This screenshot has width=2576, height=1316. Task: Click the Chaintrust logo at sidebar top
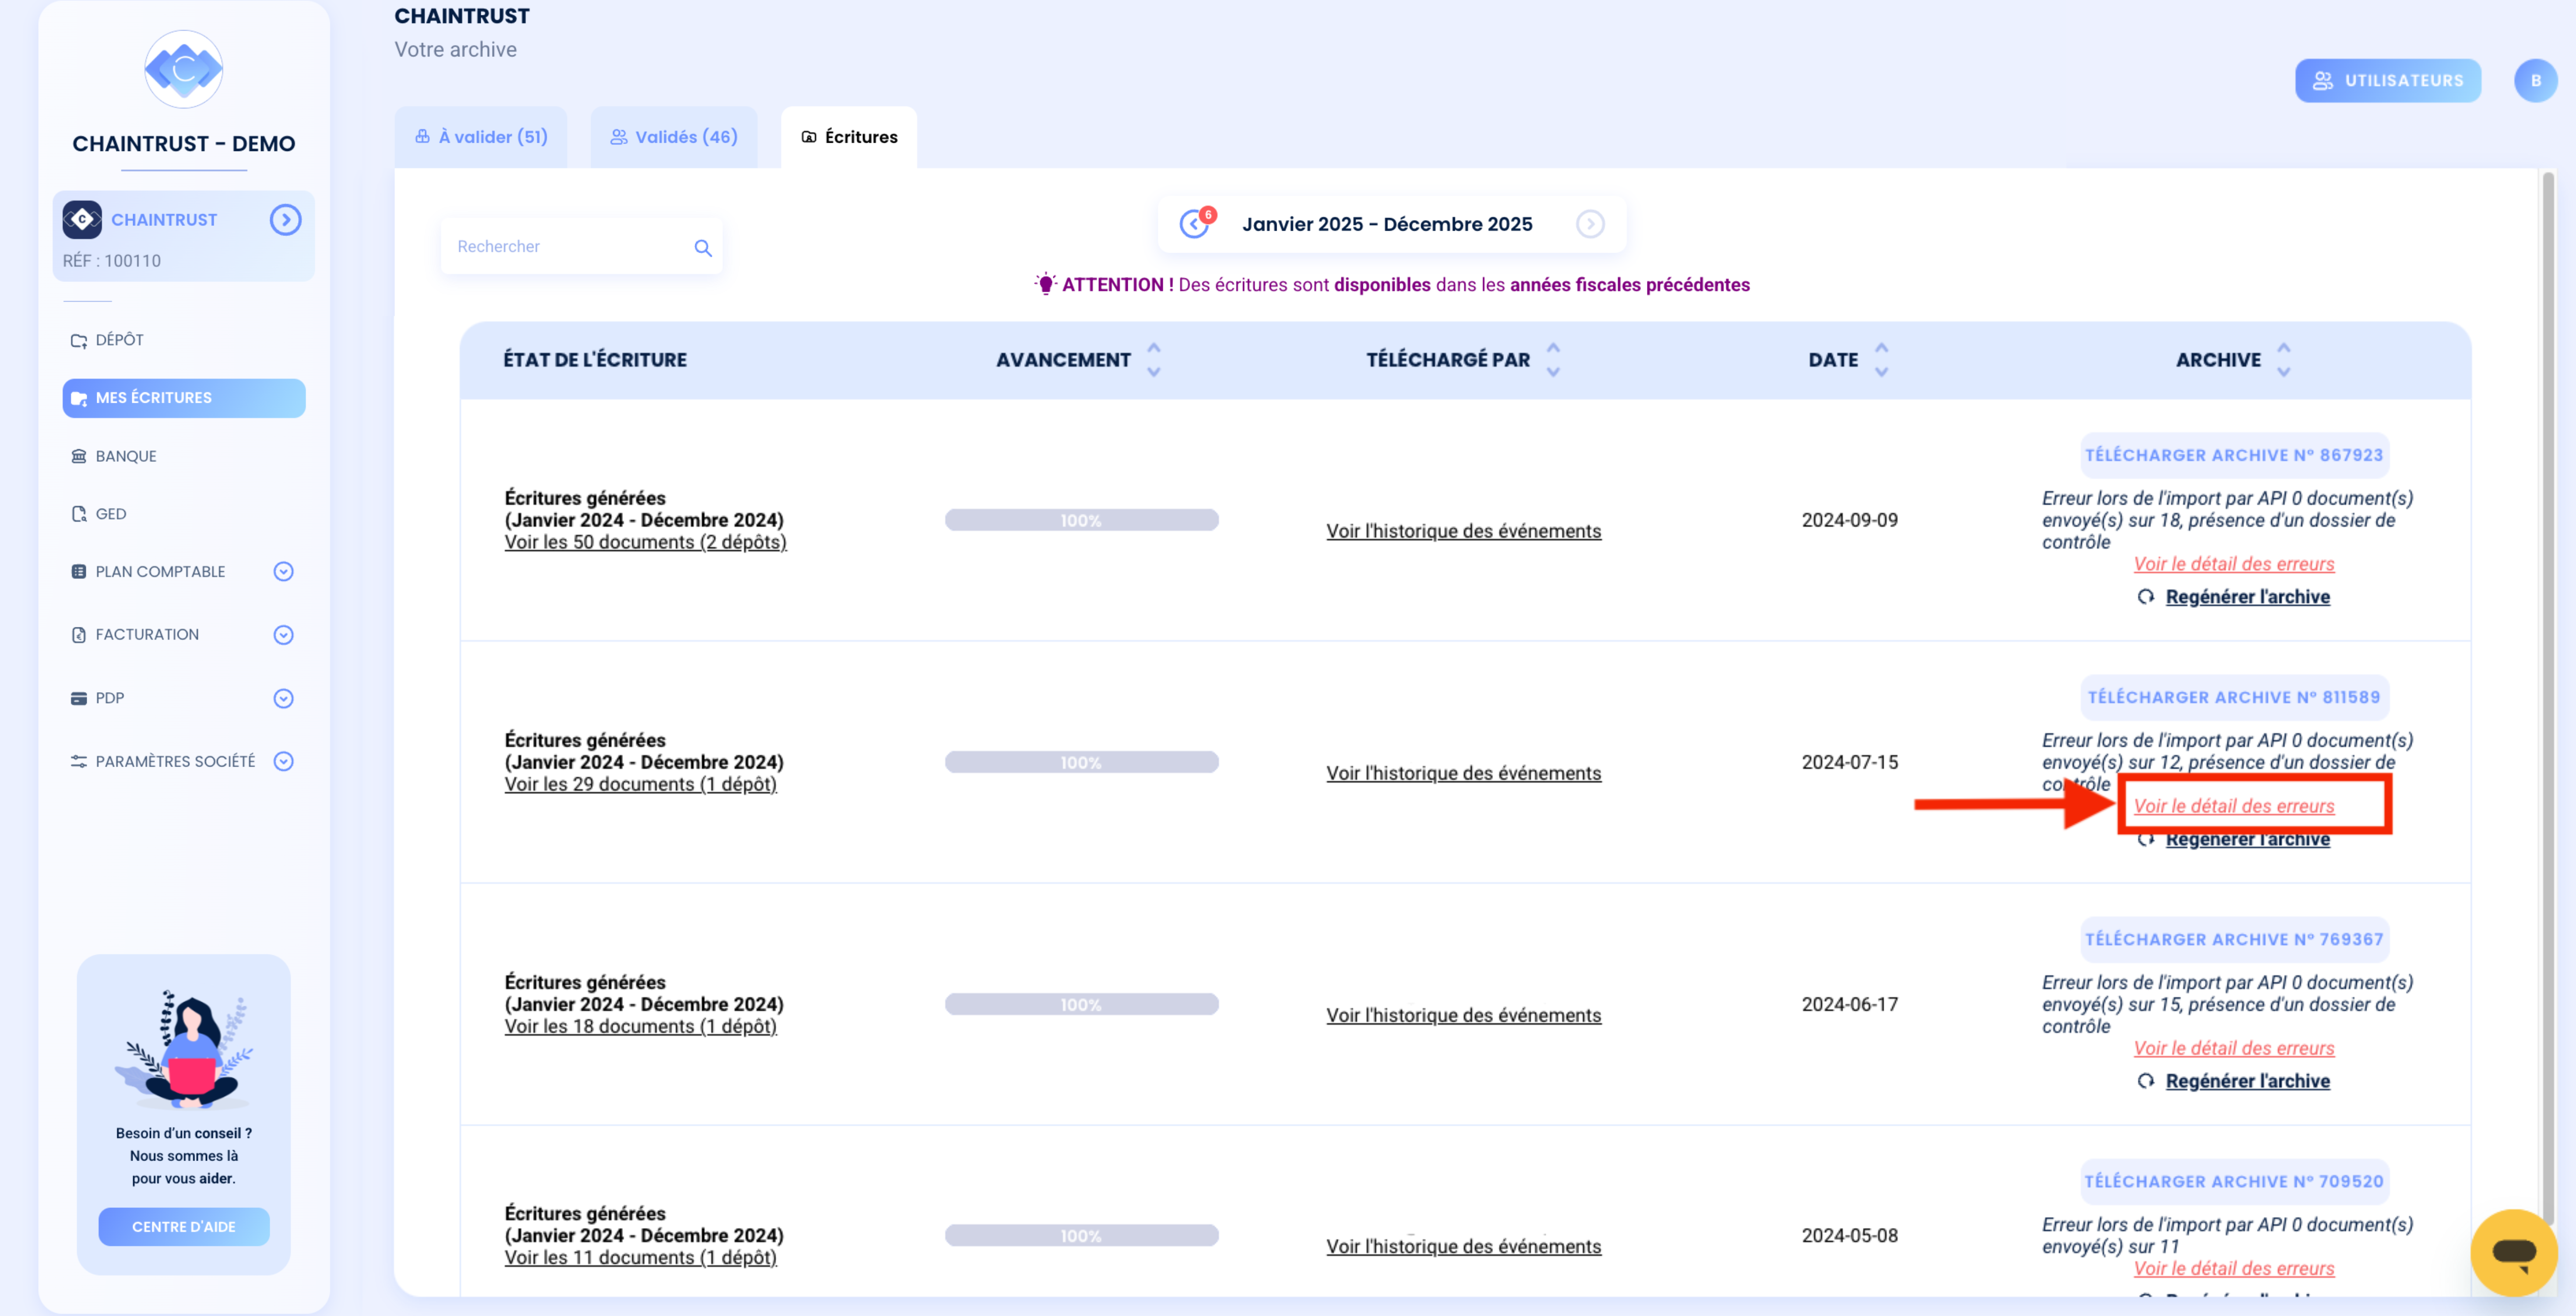pos(184,69)
